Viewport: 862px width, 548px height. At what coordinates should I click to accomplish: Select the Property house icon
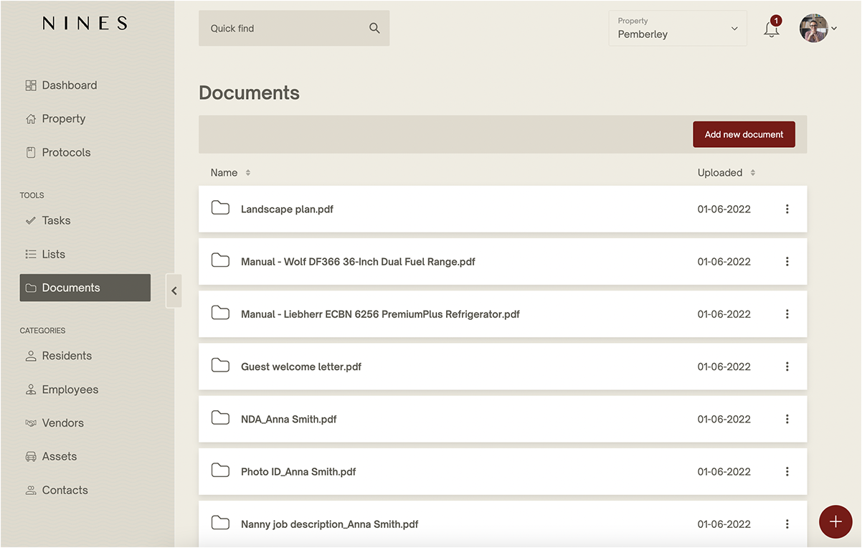(x=31, y=118)
